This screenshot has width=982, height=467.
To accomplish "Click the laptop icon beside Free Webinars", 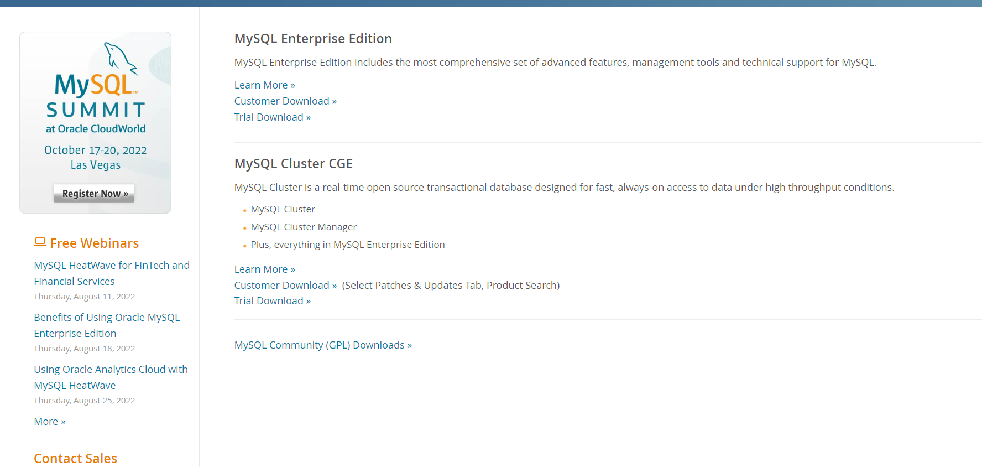I will [x=40, y=242].
